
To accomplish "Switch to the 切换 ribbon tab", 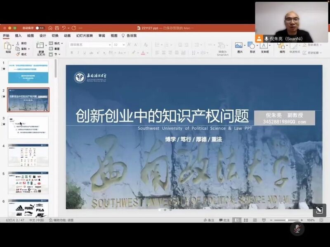I will point(55,35).
